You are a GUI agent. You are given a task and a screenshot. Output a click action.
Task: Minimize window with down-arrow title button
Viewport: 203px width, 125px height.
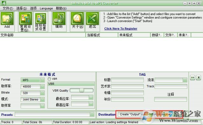(190, 3)
